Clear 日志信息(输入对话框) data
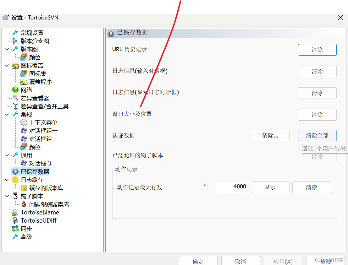The width and height of the screenshot is (348, 265). tap(317, 71)
